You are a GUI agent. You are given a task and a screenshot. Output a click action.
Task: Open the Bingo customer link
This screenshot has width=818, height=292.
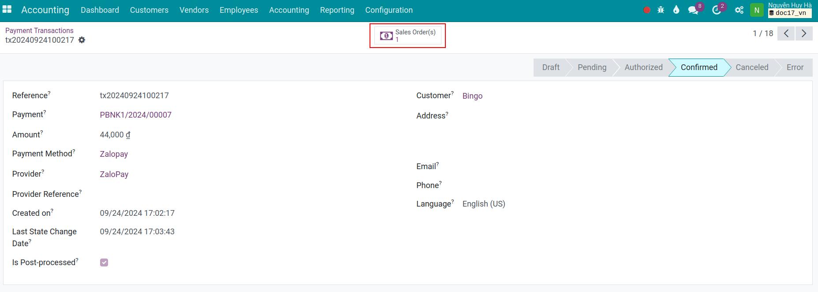point(472,96)
